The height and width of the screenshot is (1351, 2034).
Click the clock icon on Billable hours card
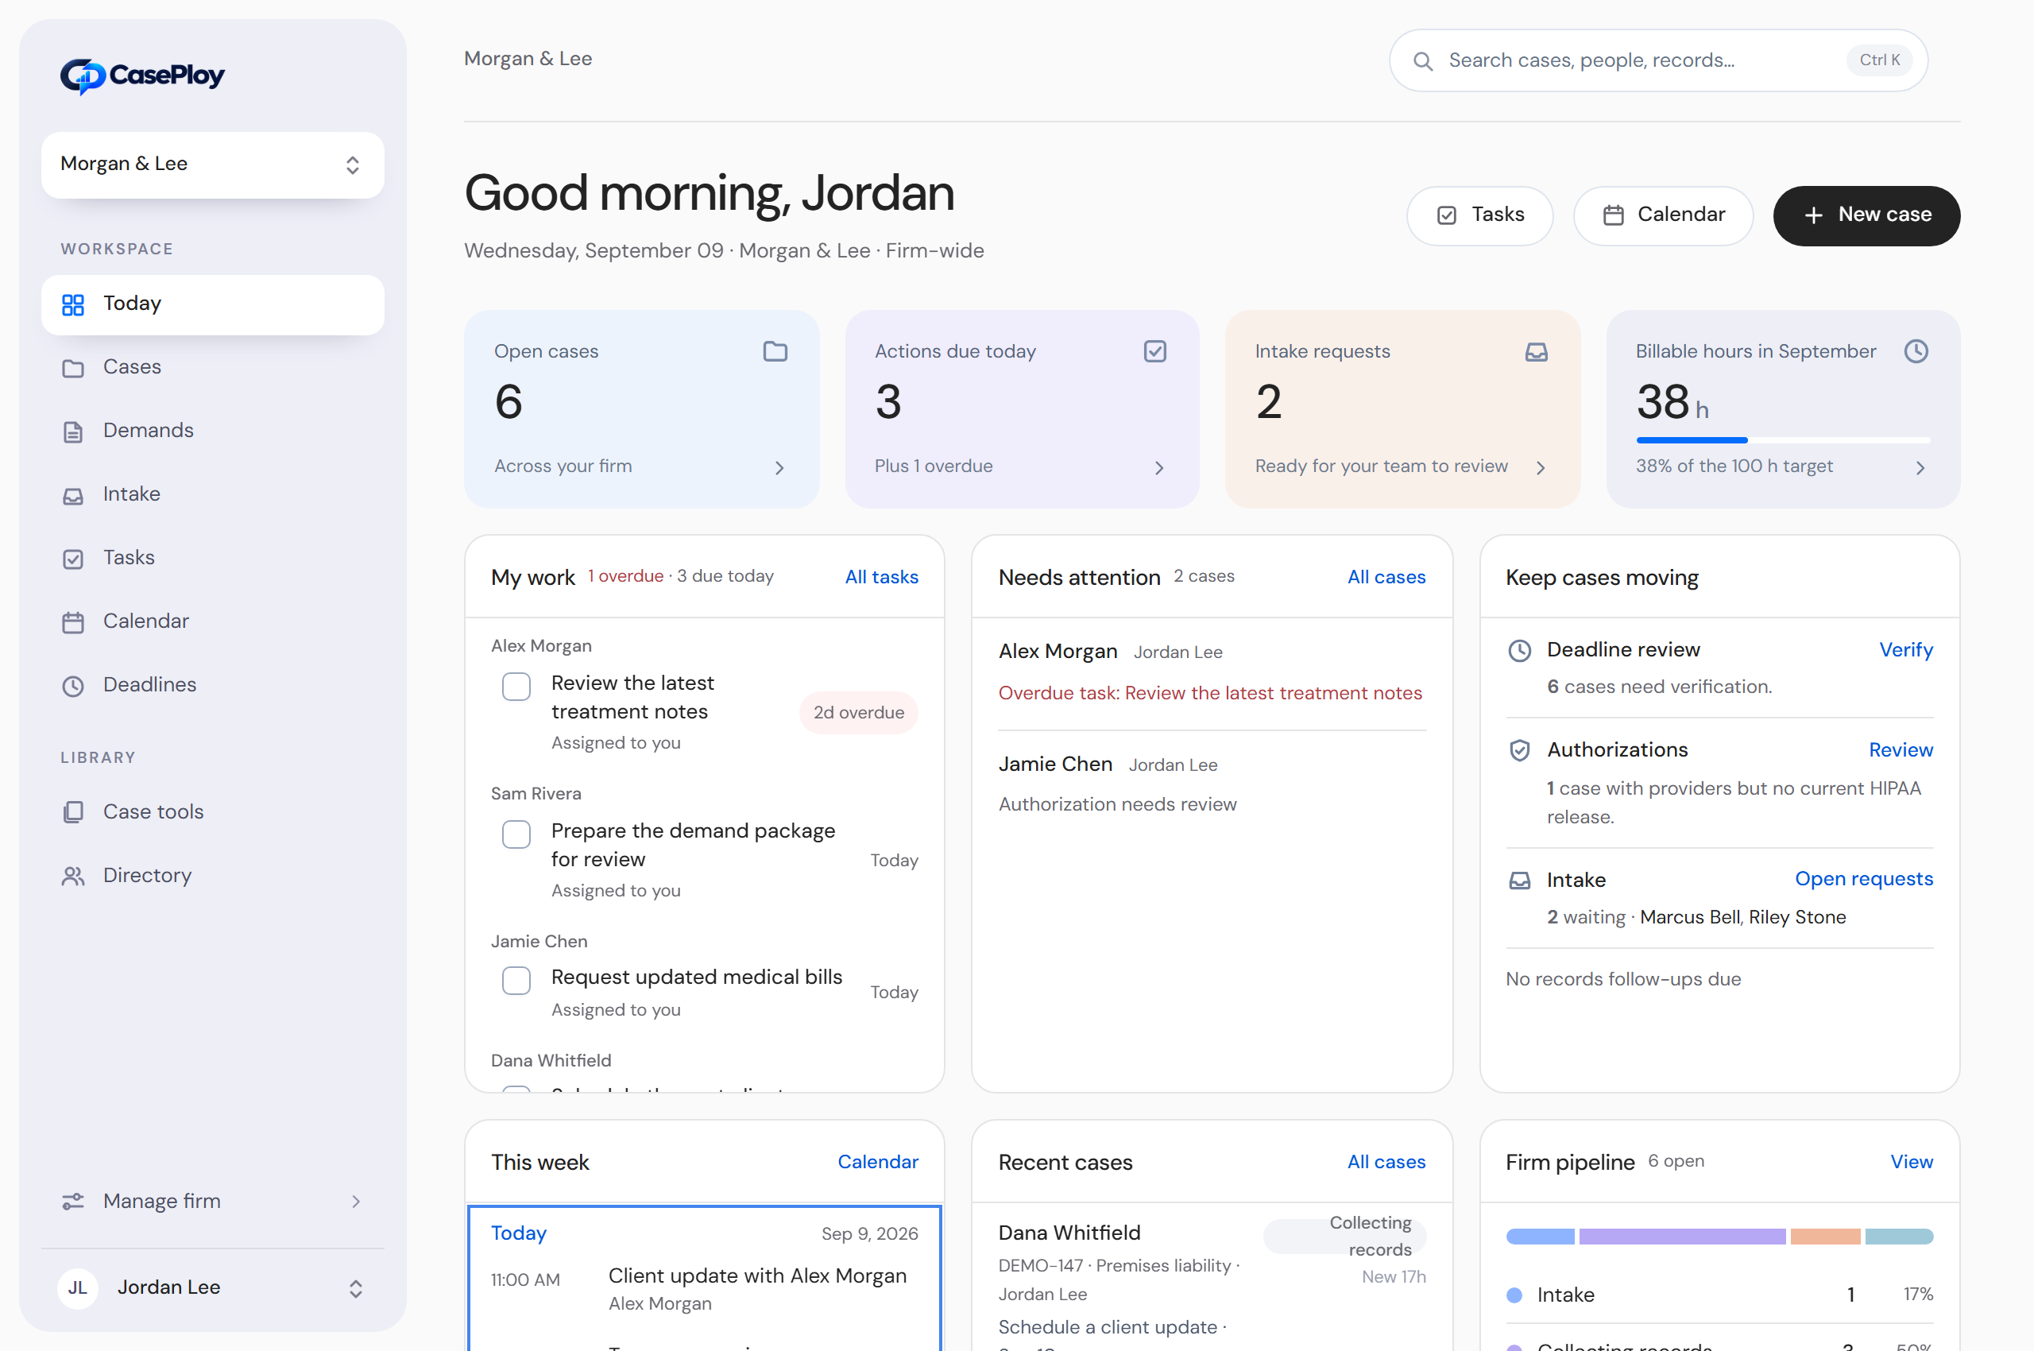pyautogui.click(x=1916, y=351)
